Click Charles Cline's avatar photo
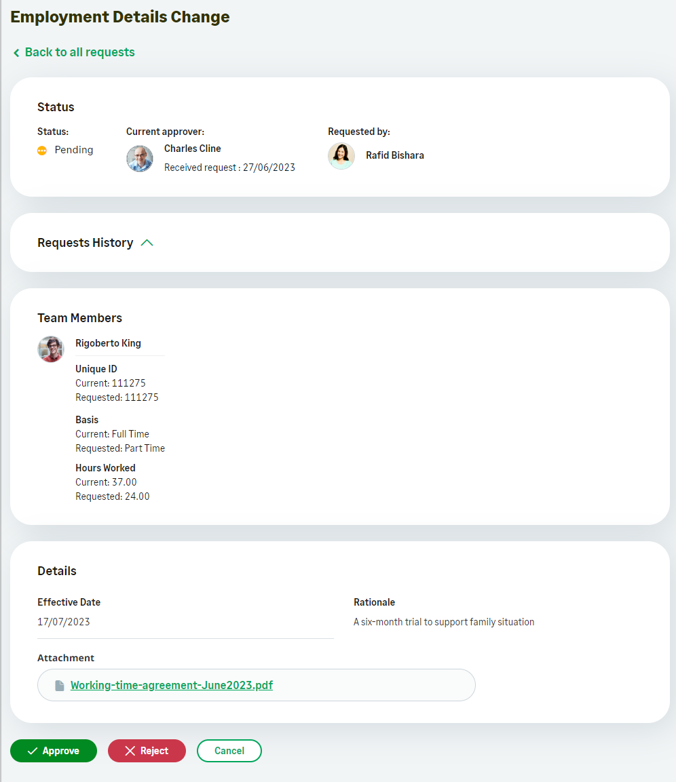The height and width of the screenshot is (782, 676). [140, 159]
